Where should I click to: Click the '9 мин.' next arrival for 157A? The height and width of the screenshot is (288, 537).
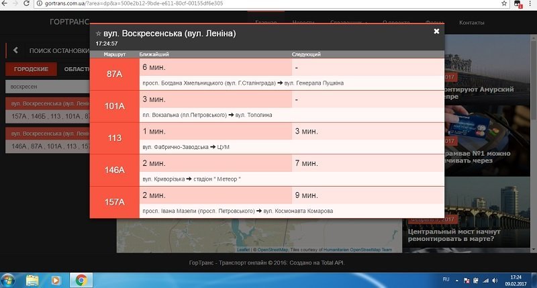(x=307, y=195)
